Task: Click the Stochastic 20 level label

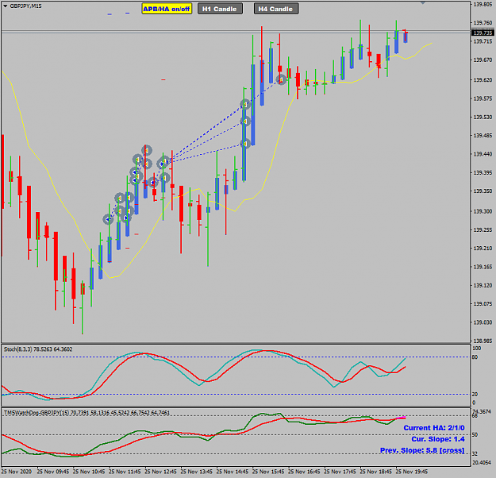Action: [x=475, y=394]
